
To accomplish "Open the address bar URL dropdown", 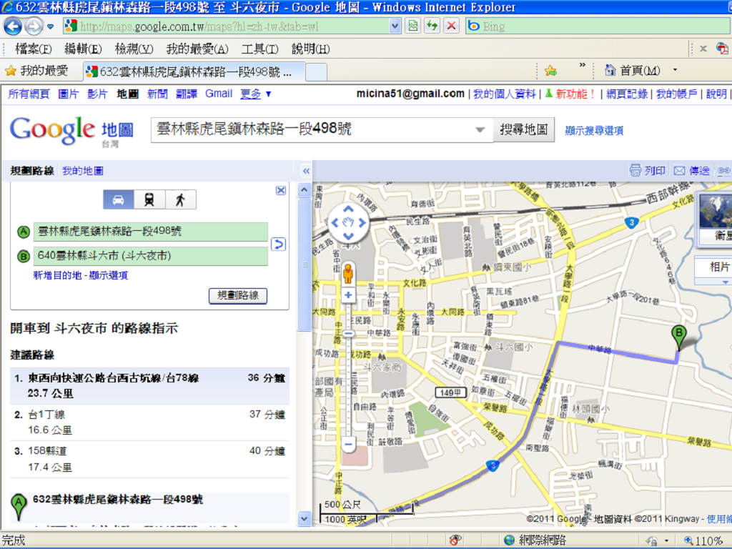I will (395, 26).
